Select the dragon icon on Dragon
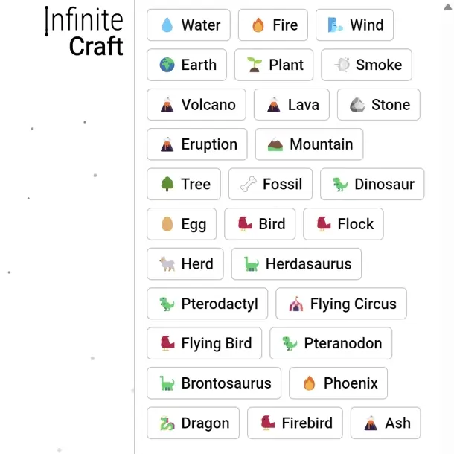 coord(167,423)
